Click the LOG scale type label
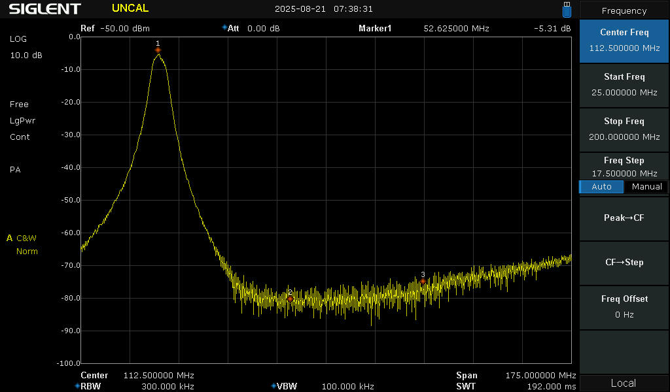Screen dimensions: 670x392 [18, 39]
